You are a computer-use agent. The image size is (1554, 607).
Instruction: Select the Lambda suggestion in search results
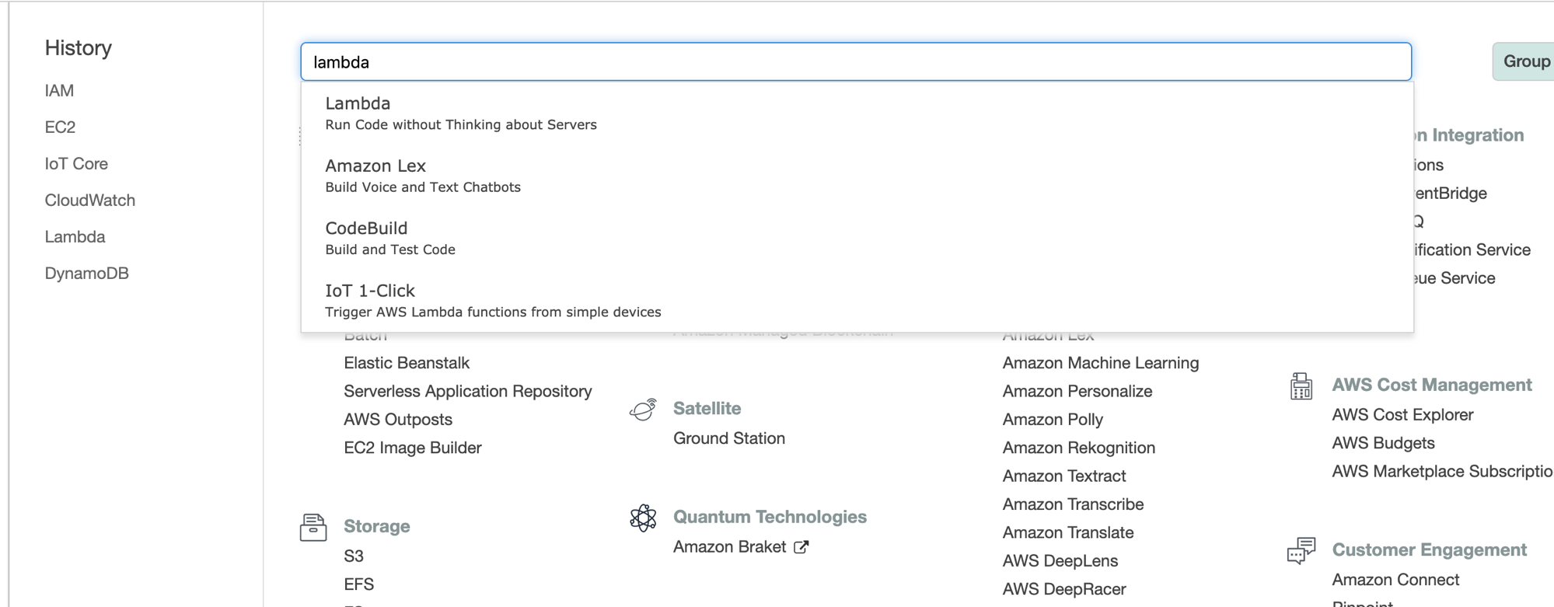857,113
